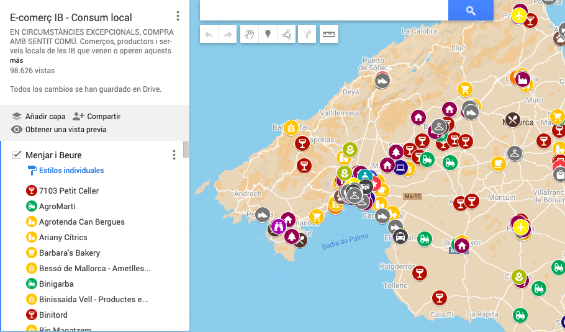Image resolution: width=565 pixels, height=332 pixels.
Task: Click the green tractor marker near Sa Ràpita
Action: coord(520,315)
